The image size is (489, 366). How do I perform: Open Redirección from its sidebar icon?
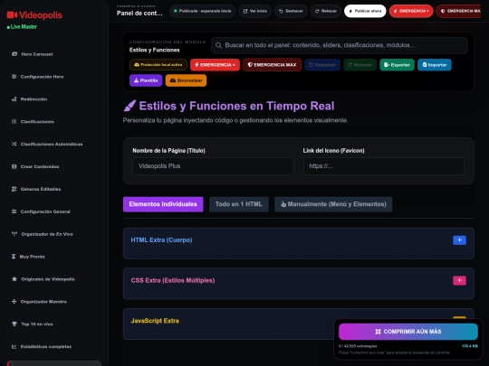[14, 99]
